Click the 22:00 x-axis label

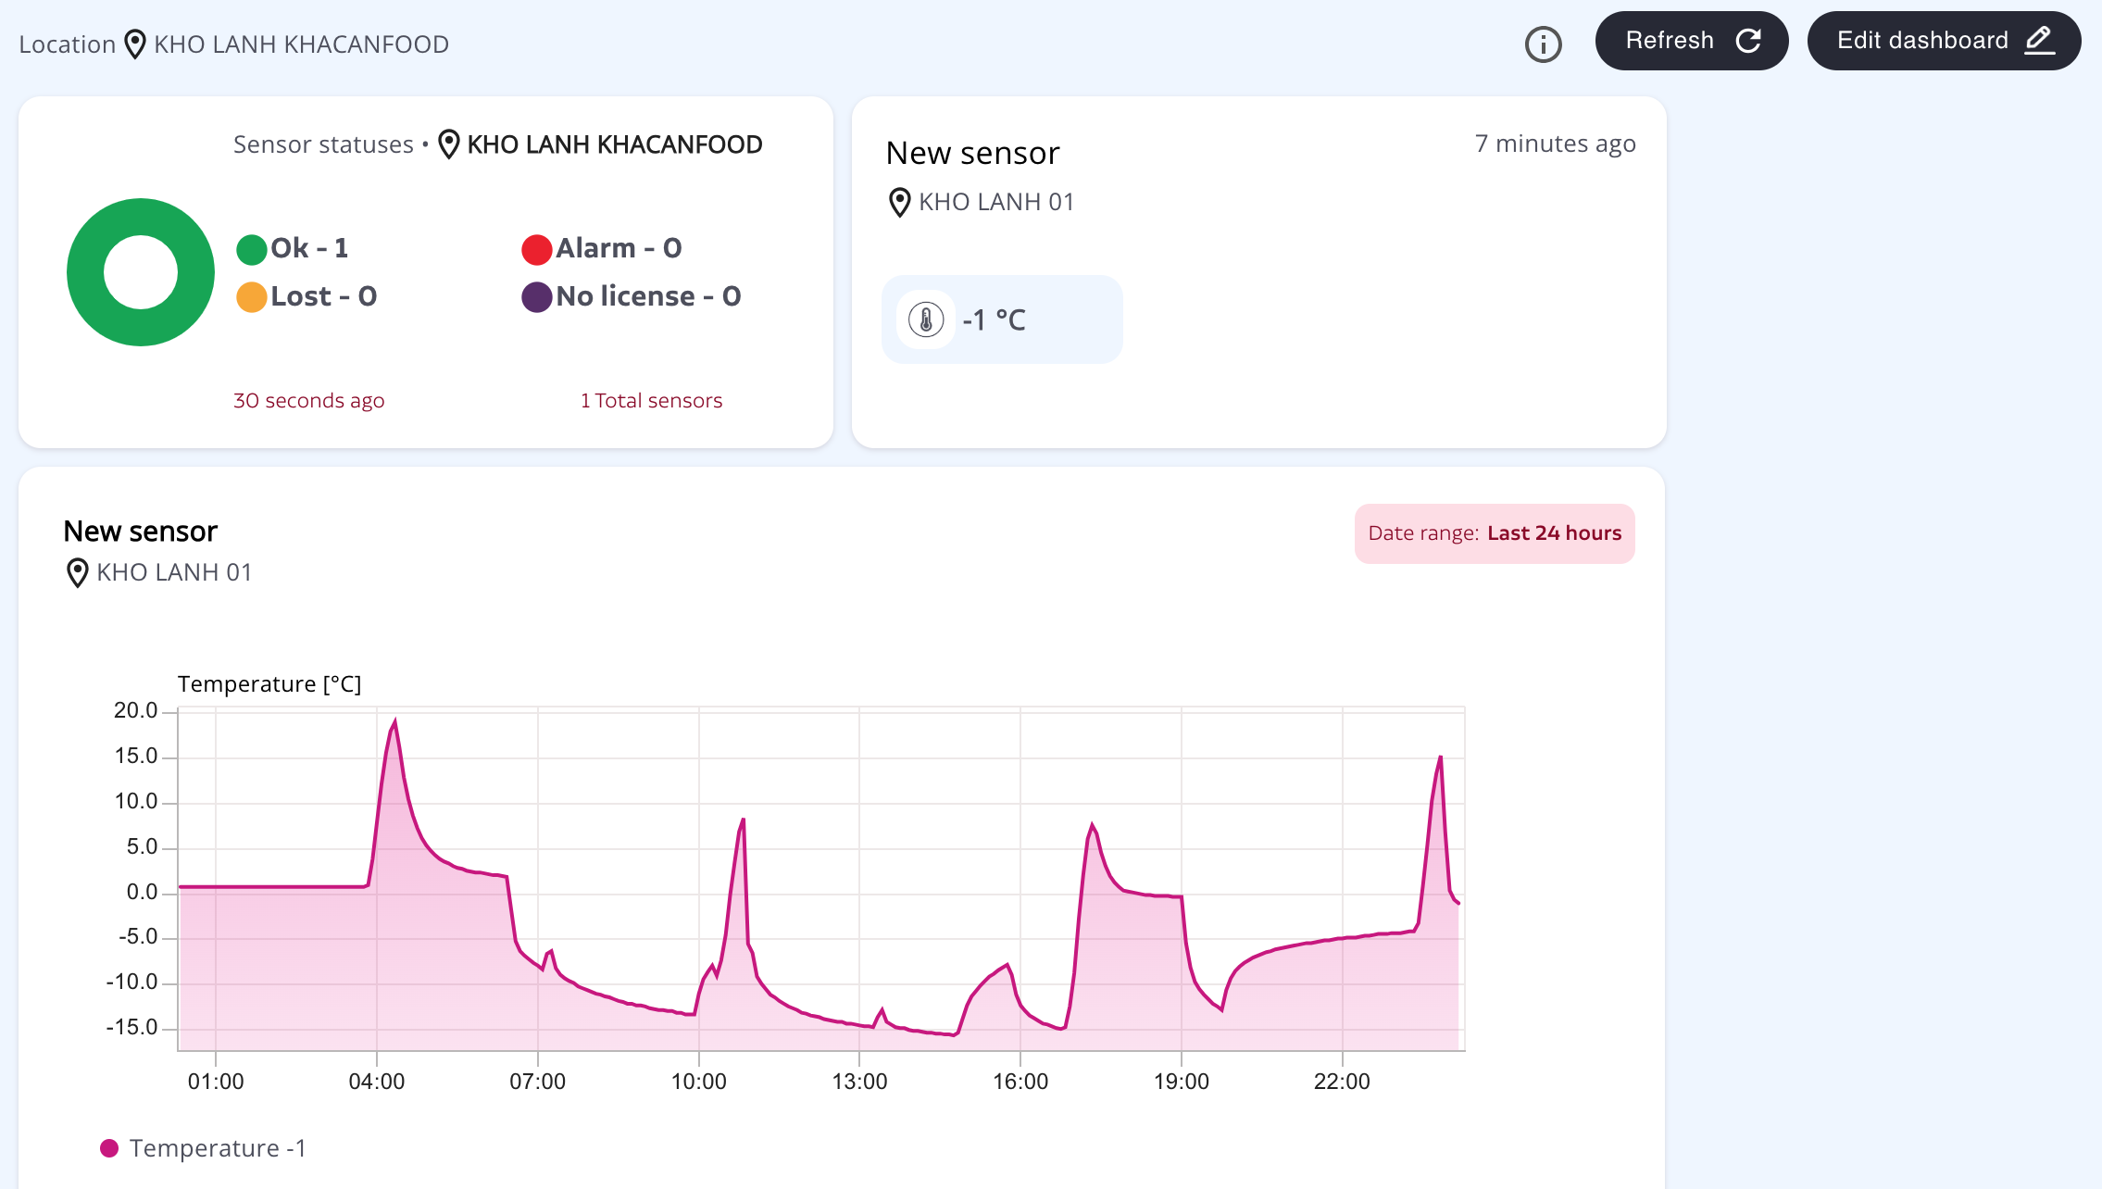[x=1342, y=1082]
